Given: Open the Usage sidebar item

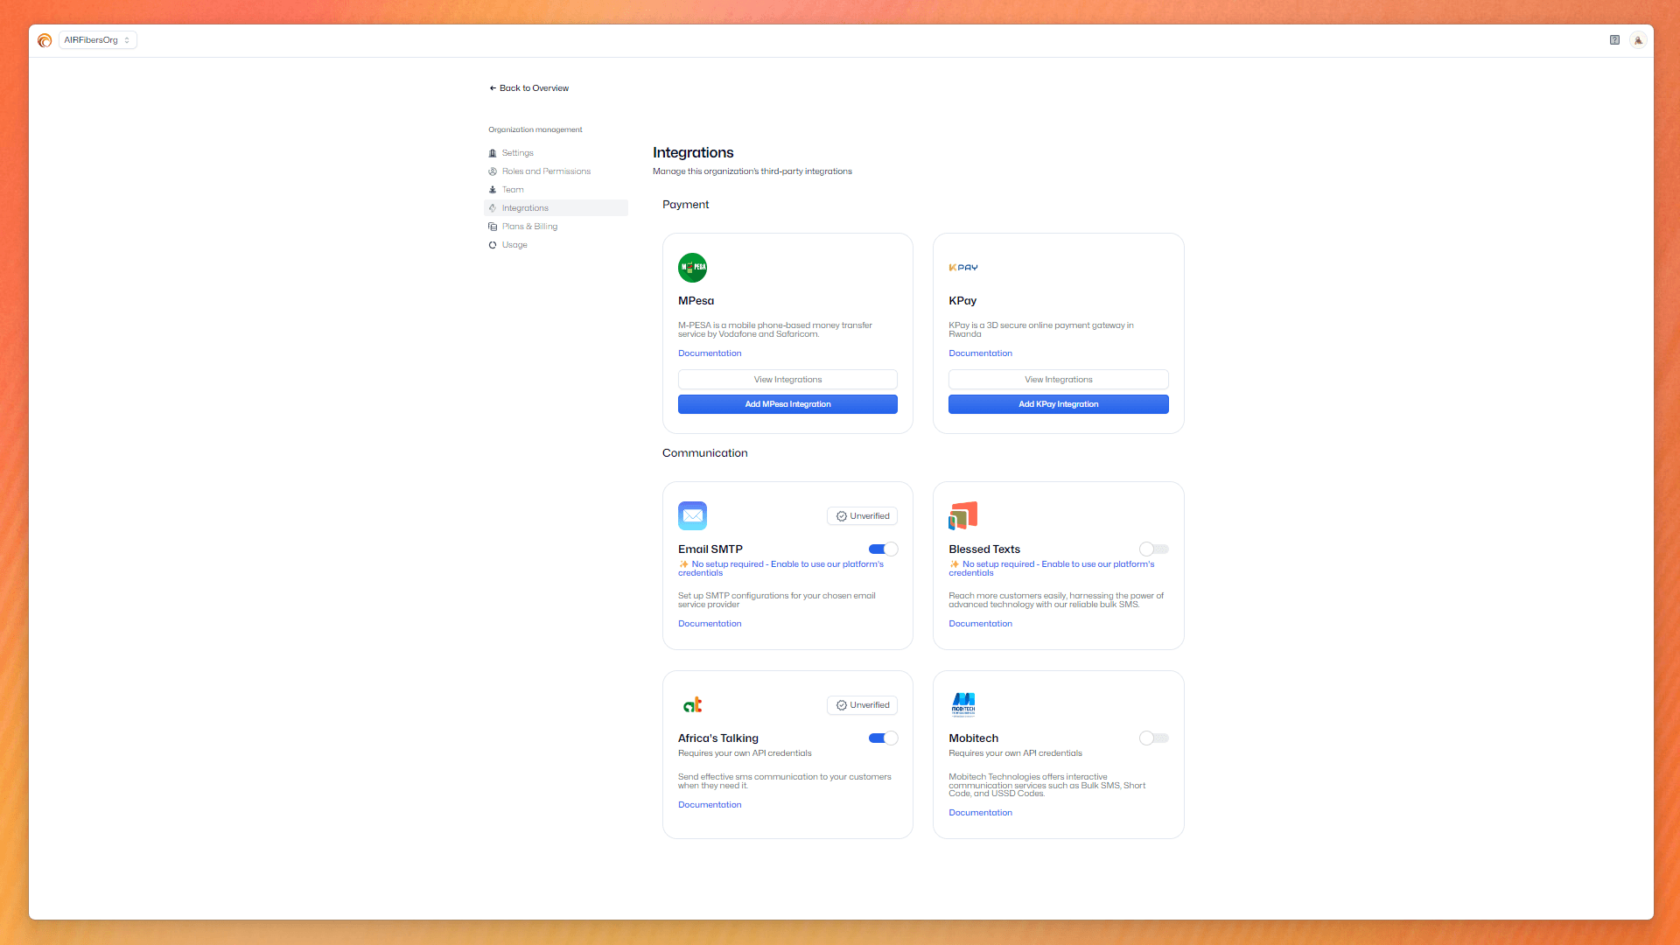Looking at the screenshot, I should (x=514, y=245).
